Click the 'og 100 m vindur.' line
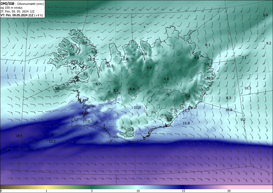273x193 pixels. point(12,8)
